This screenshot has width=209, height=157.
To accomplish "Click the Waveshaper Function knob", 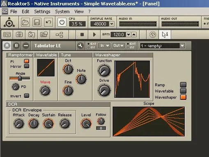I will 104,71.
